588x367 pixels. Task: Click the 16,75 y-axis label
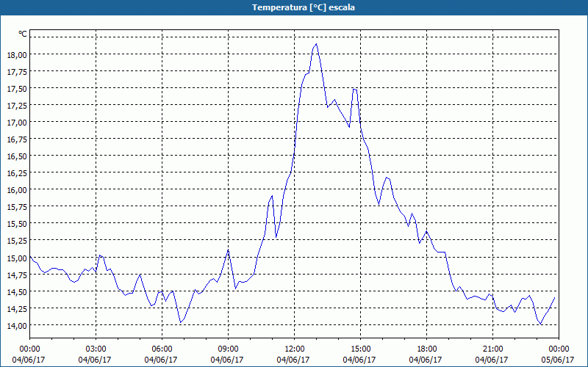tap(17, 139)
